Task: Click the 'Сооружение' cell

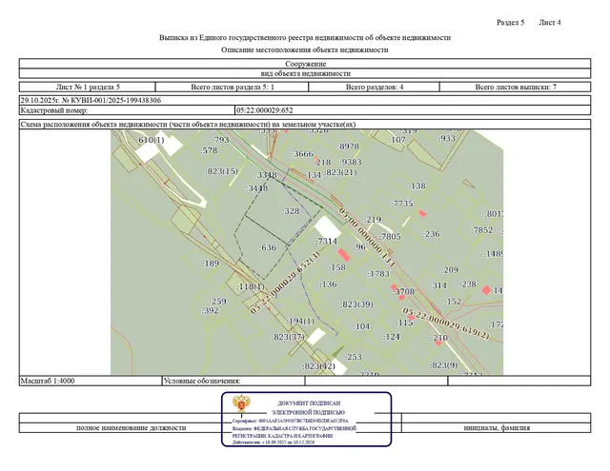Action: click(x=305, y=64)
